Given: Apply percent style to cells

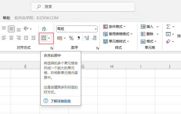Looking at the screenshot, I should pos(71,38).
